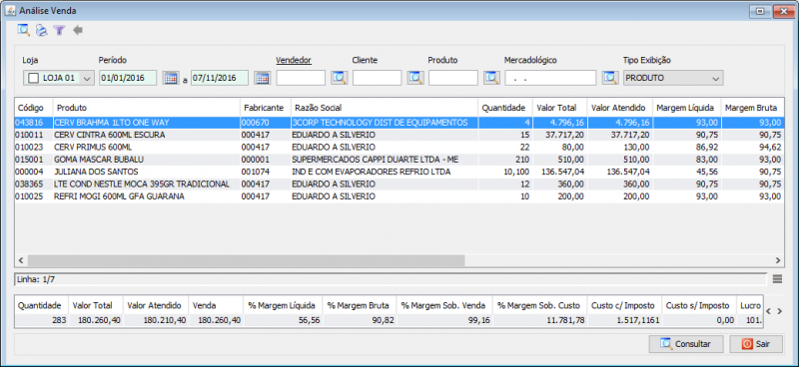Sort by the Fabricante column header

tap(266, 108)
